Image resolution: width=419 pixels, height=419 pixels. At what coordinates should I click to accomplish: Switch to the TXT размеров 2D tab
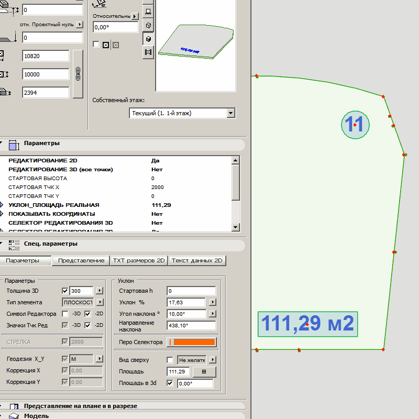(x=139, y=260)
